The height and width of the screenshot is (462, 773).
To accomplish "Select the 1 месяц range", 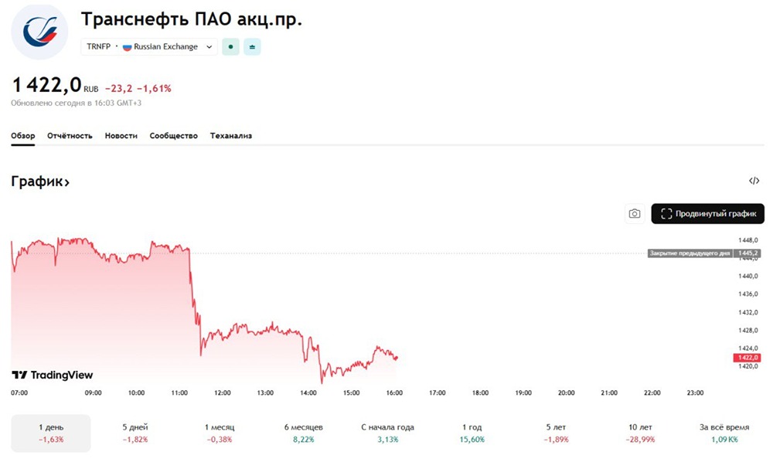I will click(x=220, y=433).
